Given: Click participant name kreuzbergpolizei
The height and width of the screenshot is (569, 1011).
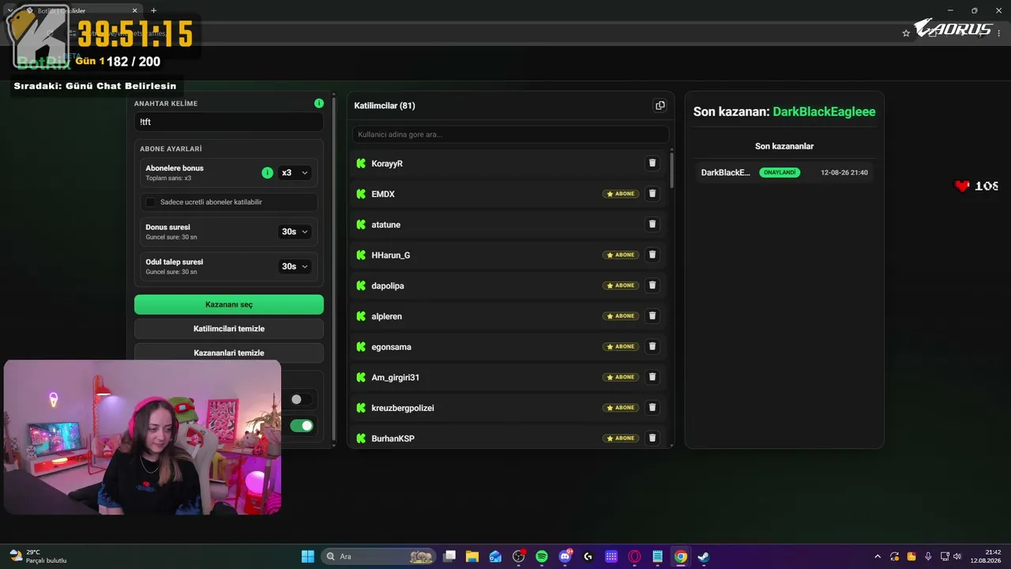Looking at the screenshot, I should coord(403,408).
